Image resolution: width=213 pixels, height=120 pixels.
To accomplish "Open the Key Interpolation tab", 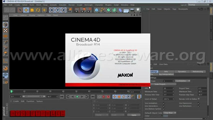I will tap(166, 74).
